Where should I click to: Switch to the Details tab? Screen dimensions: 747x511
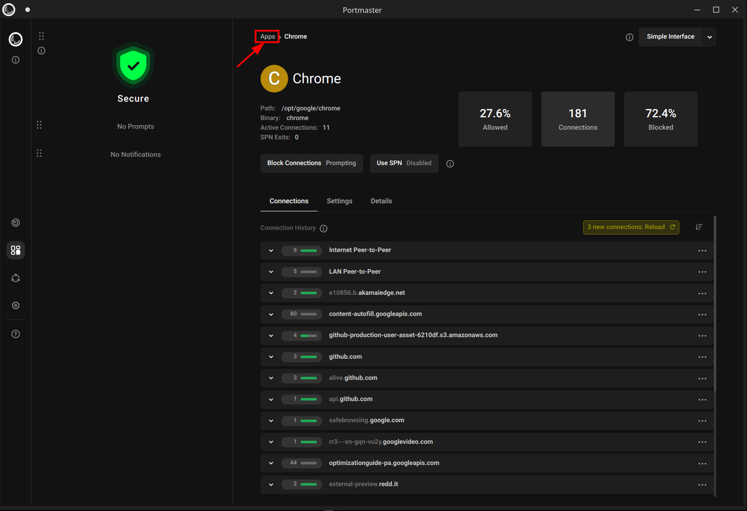(x=382, y=201)
